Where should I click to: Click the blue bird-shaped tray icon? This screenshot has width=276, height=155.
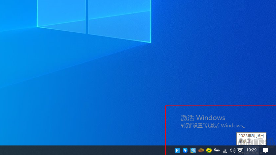[x=185, y=150]
